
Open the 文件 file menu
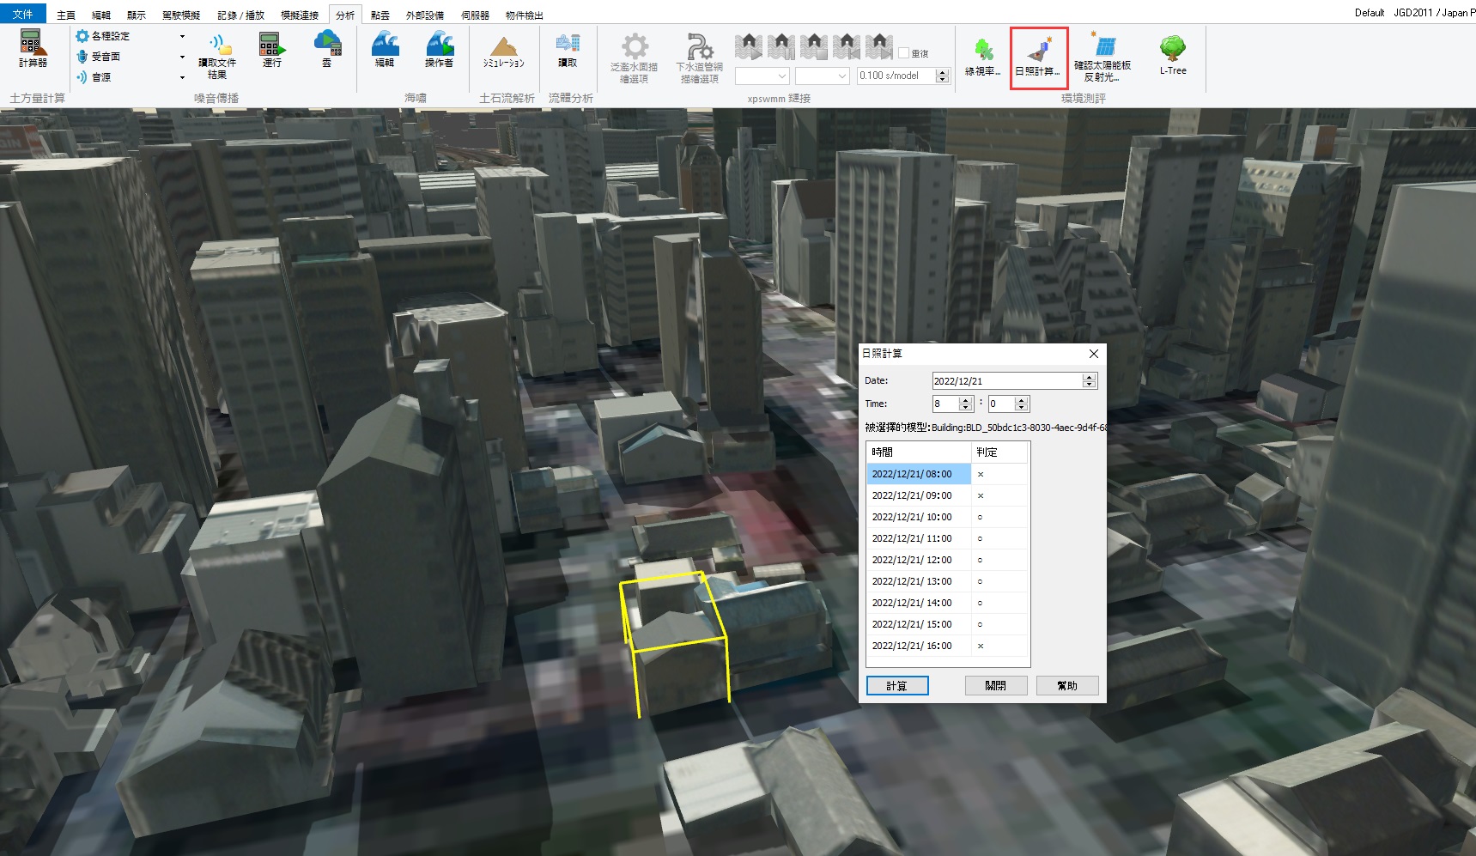22,14
